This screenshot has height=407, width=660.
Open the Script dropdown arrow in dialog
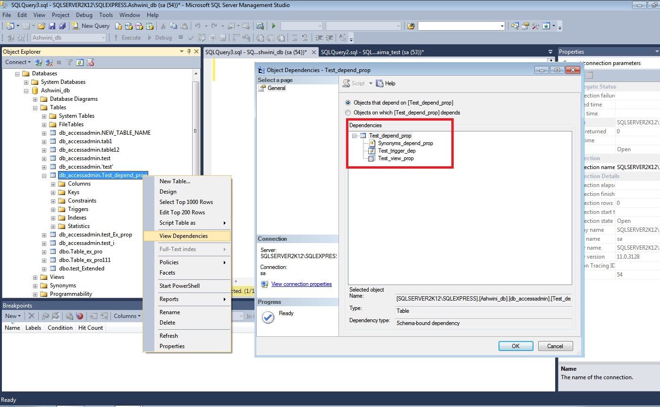[371, 83]
